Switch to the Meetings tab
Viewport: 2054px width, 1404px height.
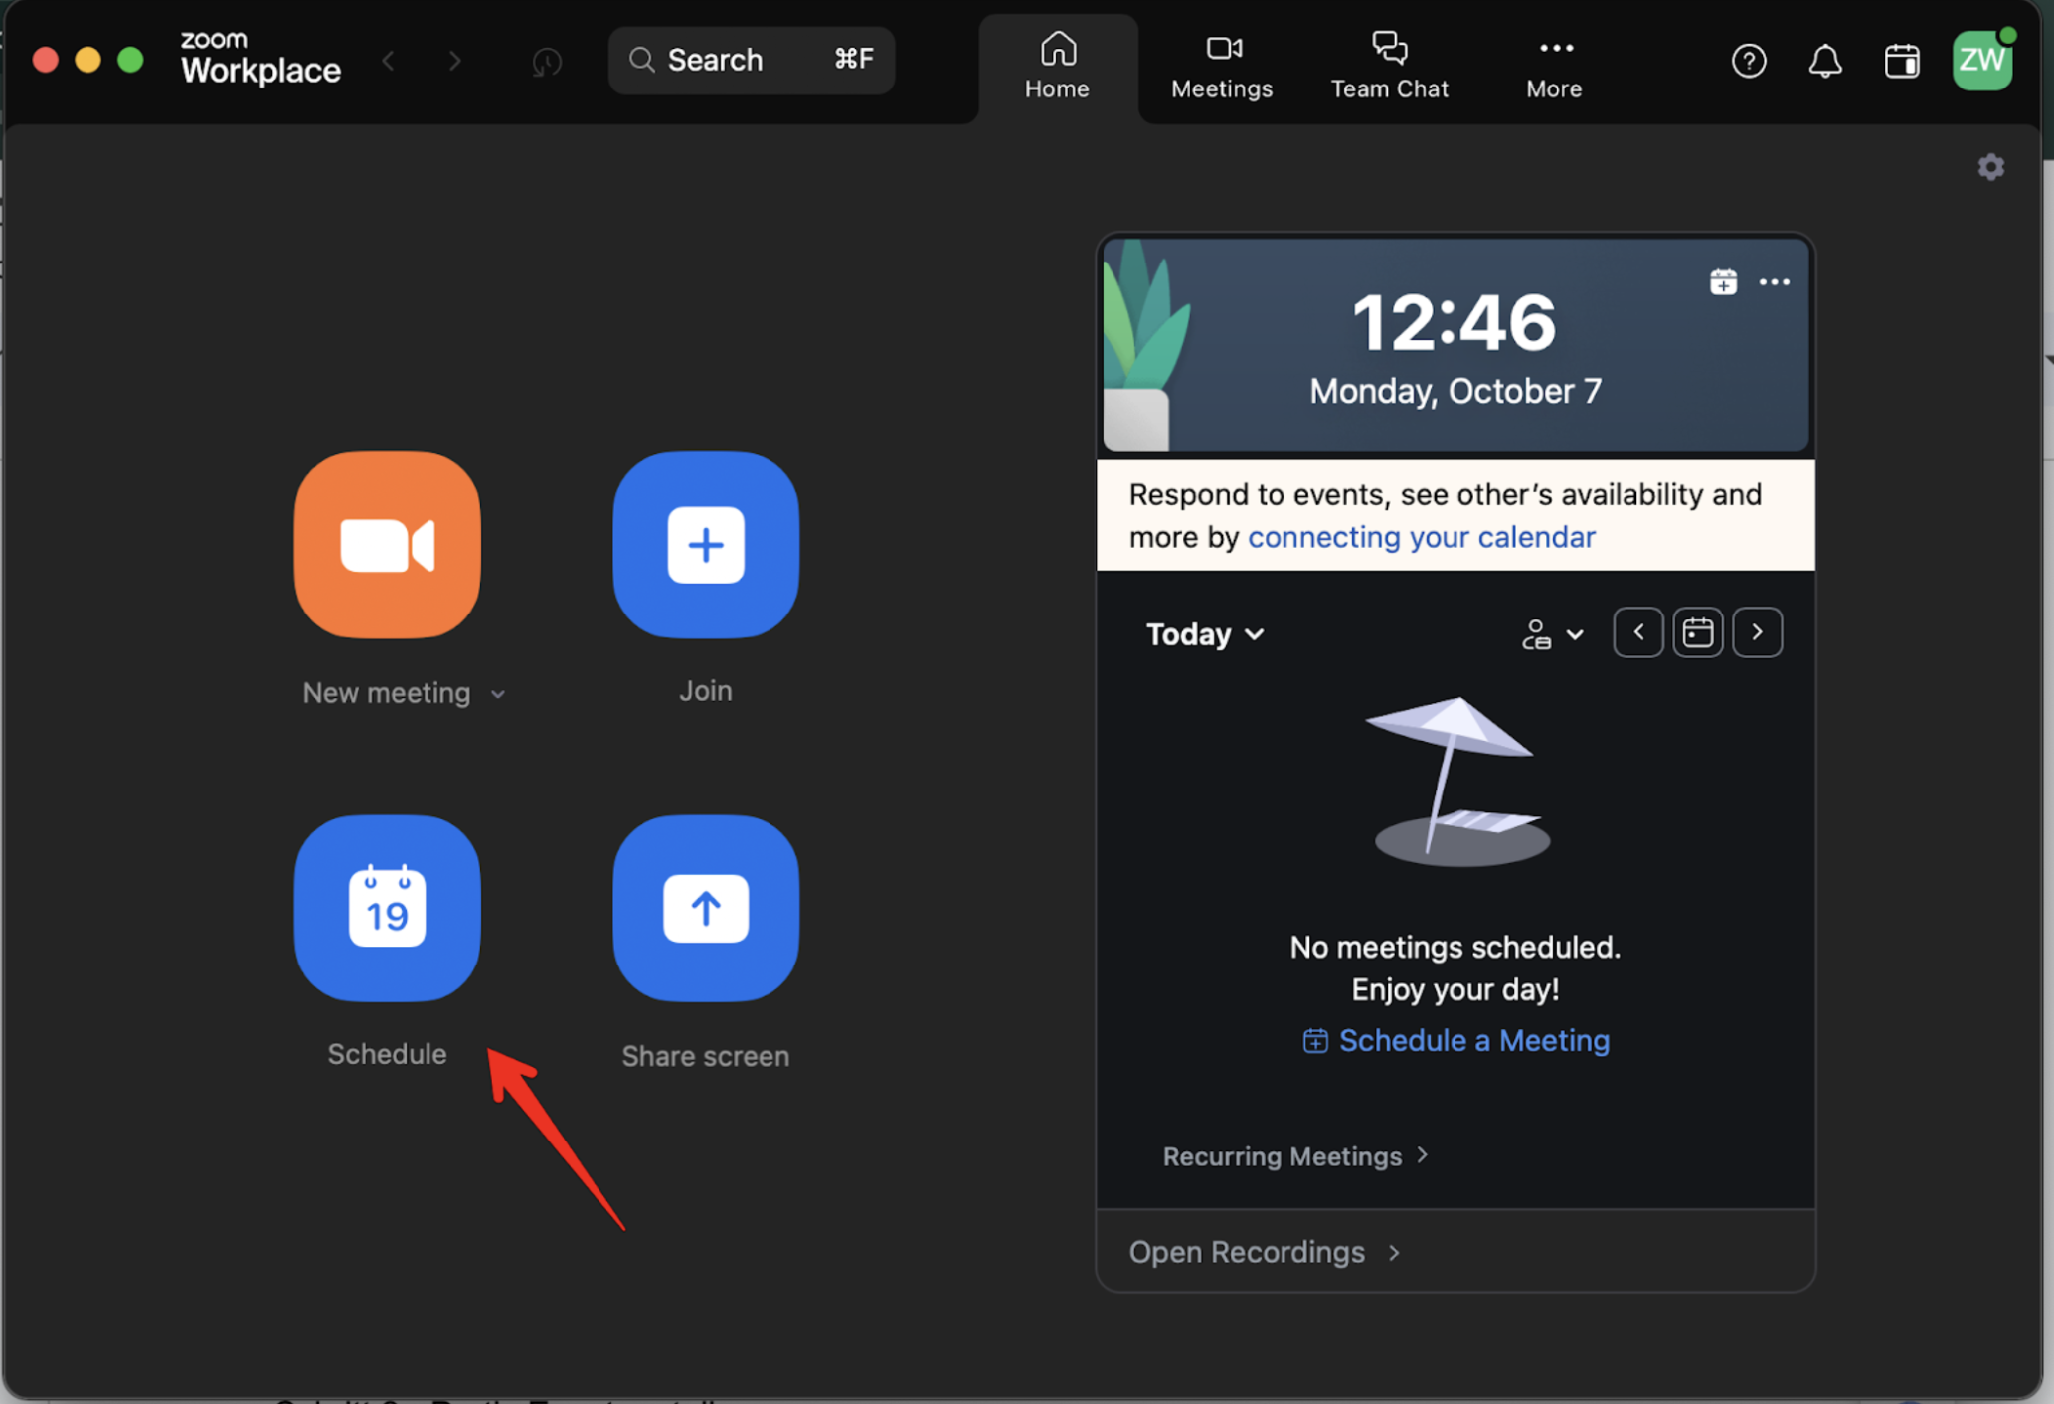pos(1221,66)
